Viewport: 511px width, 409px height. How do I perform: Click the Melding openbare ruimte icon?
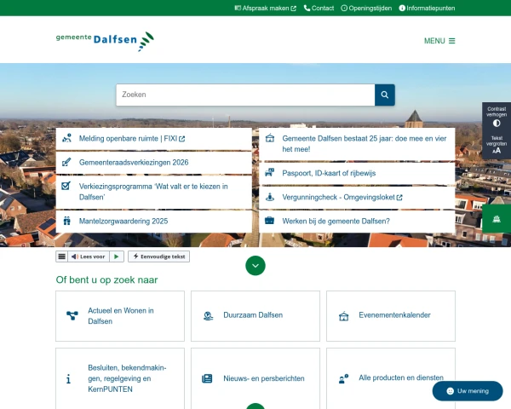pyautogui.click(x=66, y=138)
